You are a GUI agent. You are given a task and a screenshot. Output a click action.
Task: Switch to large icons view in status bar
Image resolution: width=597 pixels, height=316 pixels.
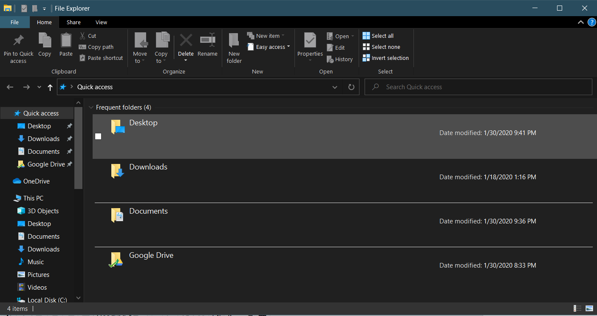(589, 309)
